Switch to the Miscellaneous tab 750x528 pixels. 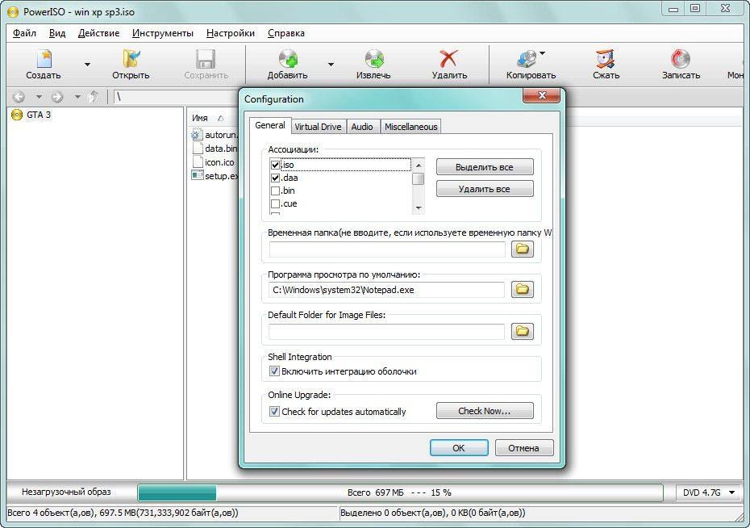tap(410, 127)
